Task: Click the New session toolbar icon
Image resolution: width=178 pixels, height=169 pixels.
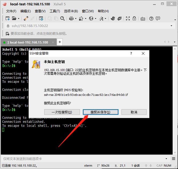Action: point(8,18)
